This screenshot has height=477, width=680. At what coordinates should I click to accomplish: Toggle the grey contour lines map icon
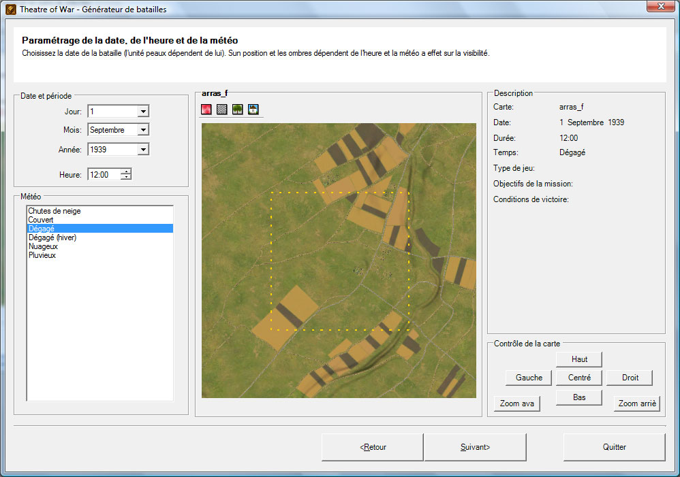point(222,110)
